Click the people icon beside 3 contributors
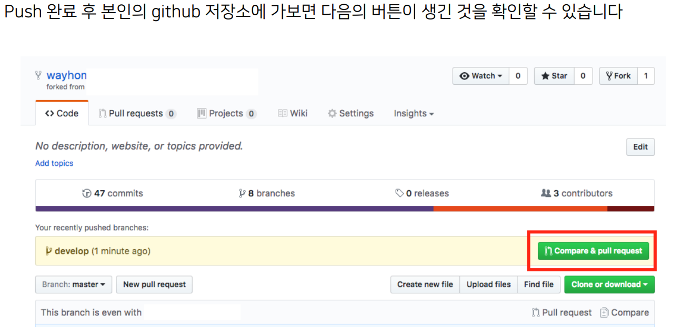The height and width of the screenshot is (336, 682). (x=546, y=193)
